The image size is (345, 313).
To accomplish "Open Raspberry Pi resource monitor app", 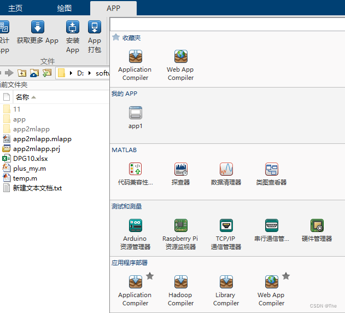I will pyautogui.click(x=180, y=234).
